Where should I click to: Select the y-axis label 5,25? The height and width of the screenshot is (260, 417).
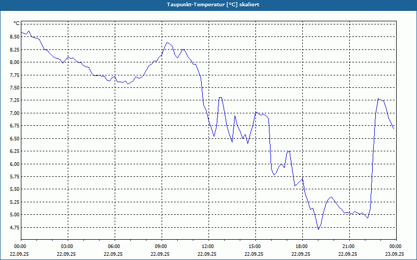tap(15, 202)
